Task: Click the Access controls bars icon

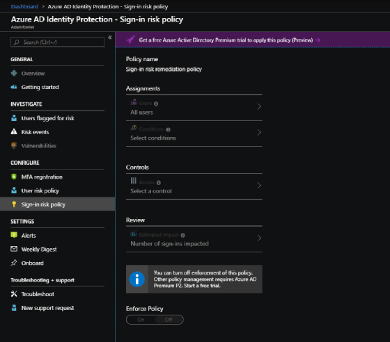Action: pos(134,181)
